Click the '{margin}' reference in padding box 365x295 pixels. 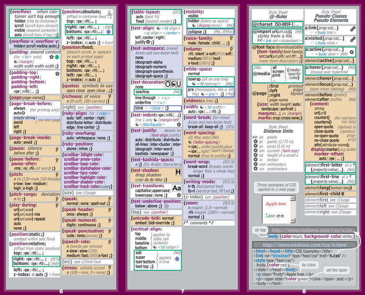[26, 61]
